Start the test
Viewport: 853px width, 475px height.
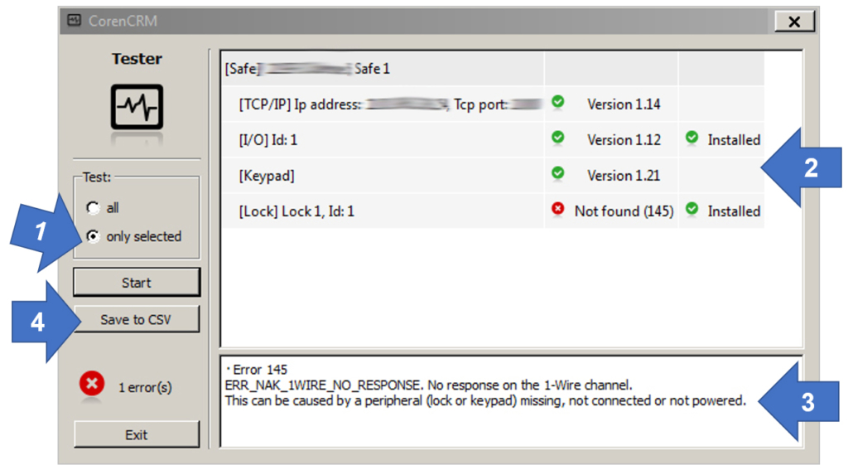click(137, 282)
